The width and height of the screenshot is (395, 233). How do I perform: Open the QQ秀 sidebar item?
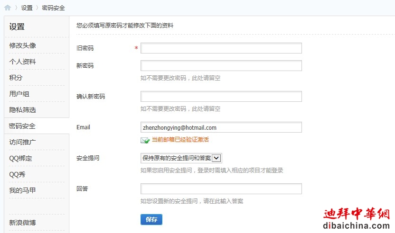point(17,174)
